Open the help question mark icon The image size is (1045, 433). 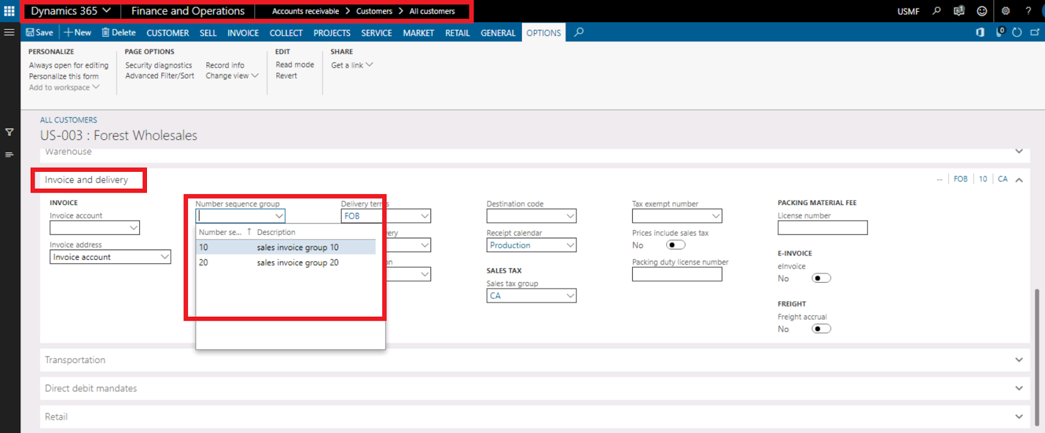click(x=1028, y=11)
